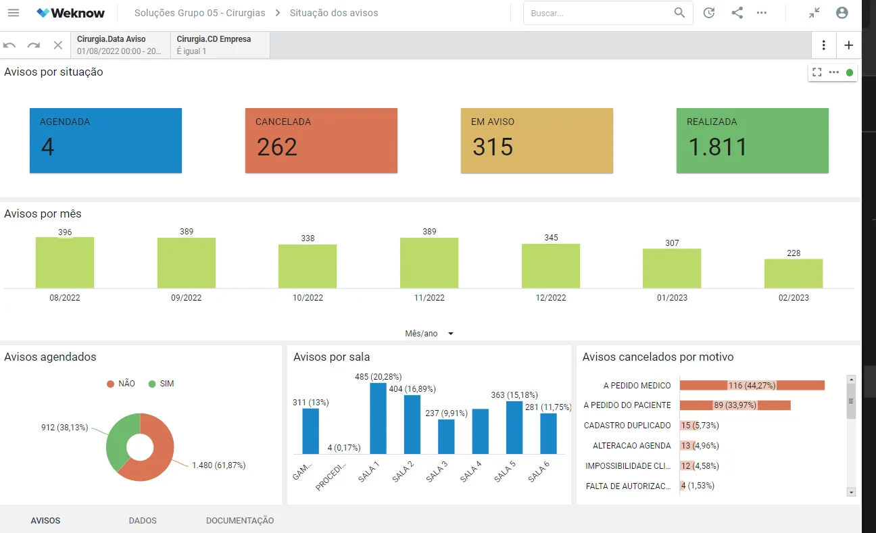Image resolution: width=876 pixels, height=533 pixels.
Task: Open filter bar vertical dots menu
Action: click(x=823, y=45)
